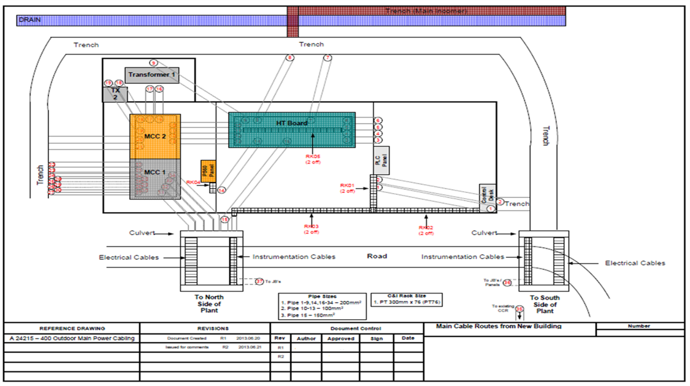
Task: Click the teal HT Board block
Action: pyautogui.click(x=292, y=130)
